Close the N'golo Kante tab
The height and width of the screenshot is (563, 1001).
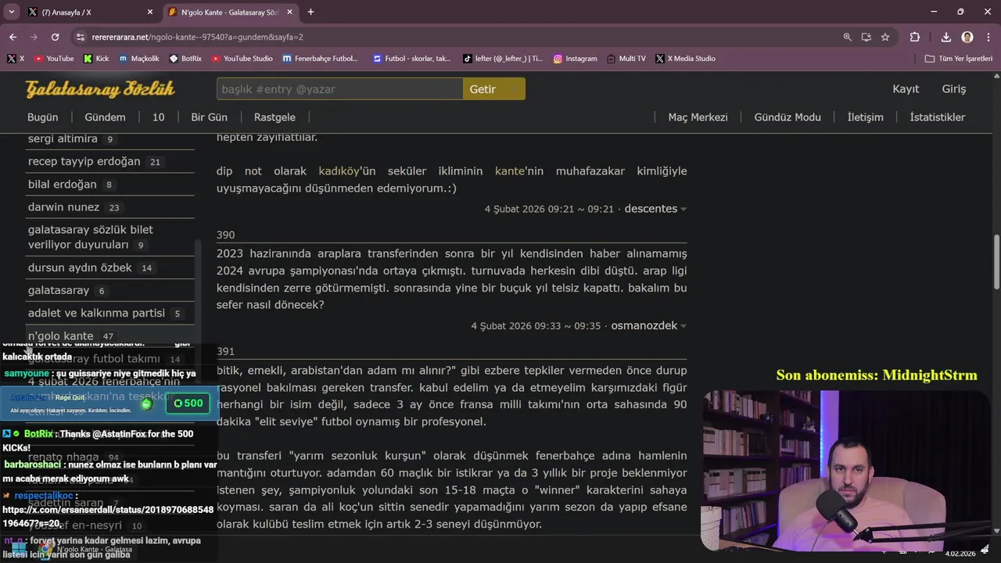[x=290, y=12]
